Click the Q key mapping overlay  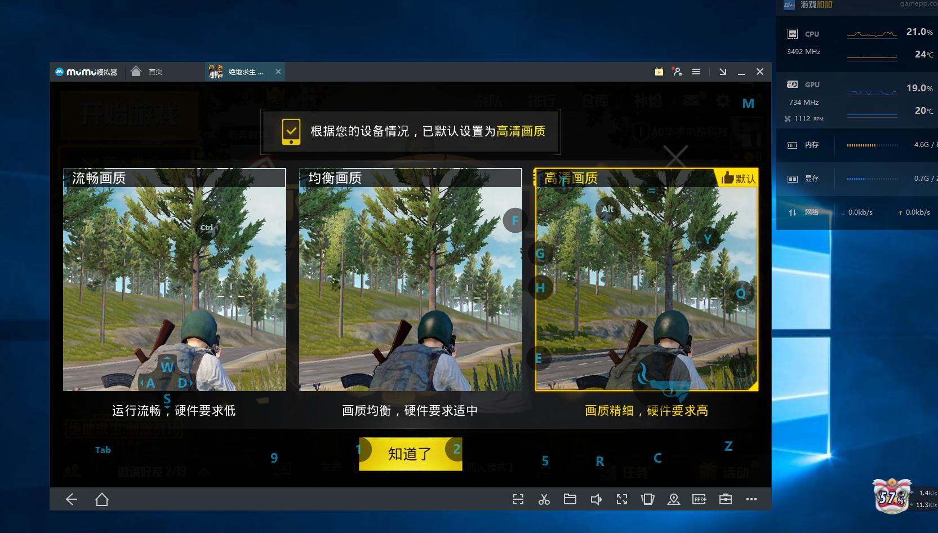click(741, 294)
